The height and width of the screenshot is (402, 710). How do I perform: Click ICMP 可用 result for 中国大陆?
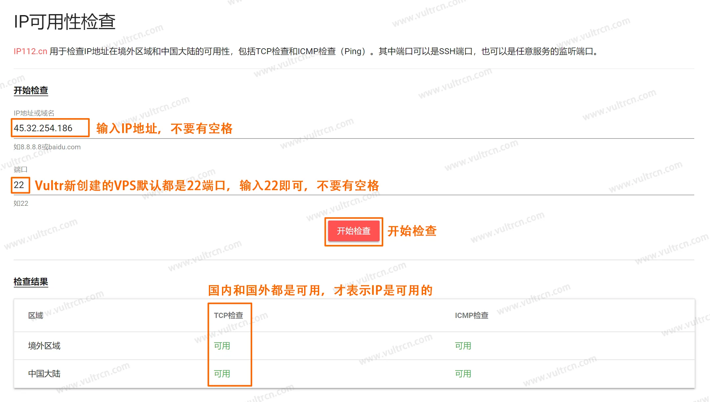click(x=463, y=374)
